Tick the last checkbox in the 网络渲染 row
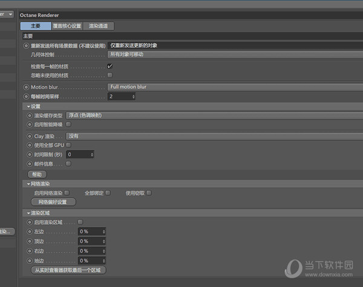The height and width of the screenshot is (287, 363). pyautogui.click(x=149, y=193)
